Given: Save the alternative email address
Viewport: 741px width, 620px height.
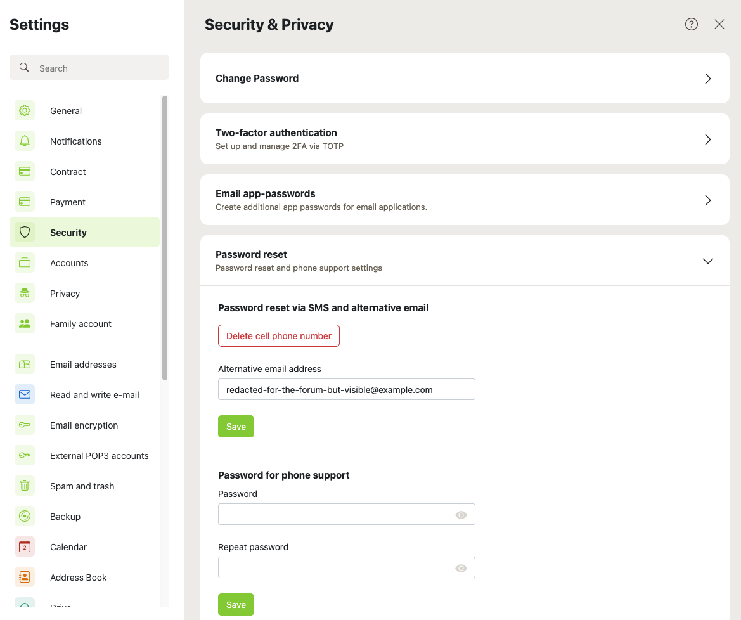Looking at the screenshot, I should point(236,426).
